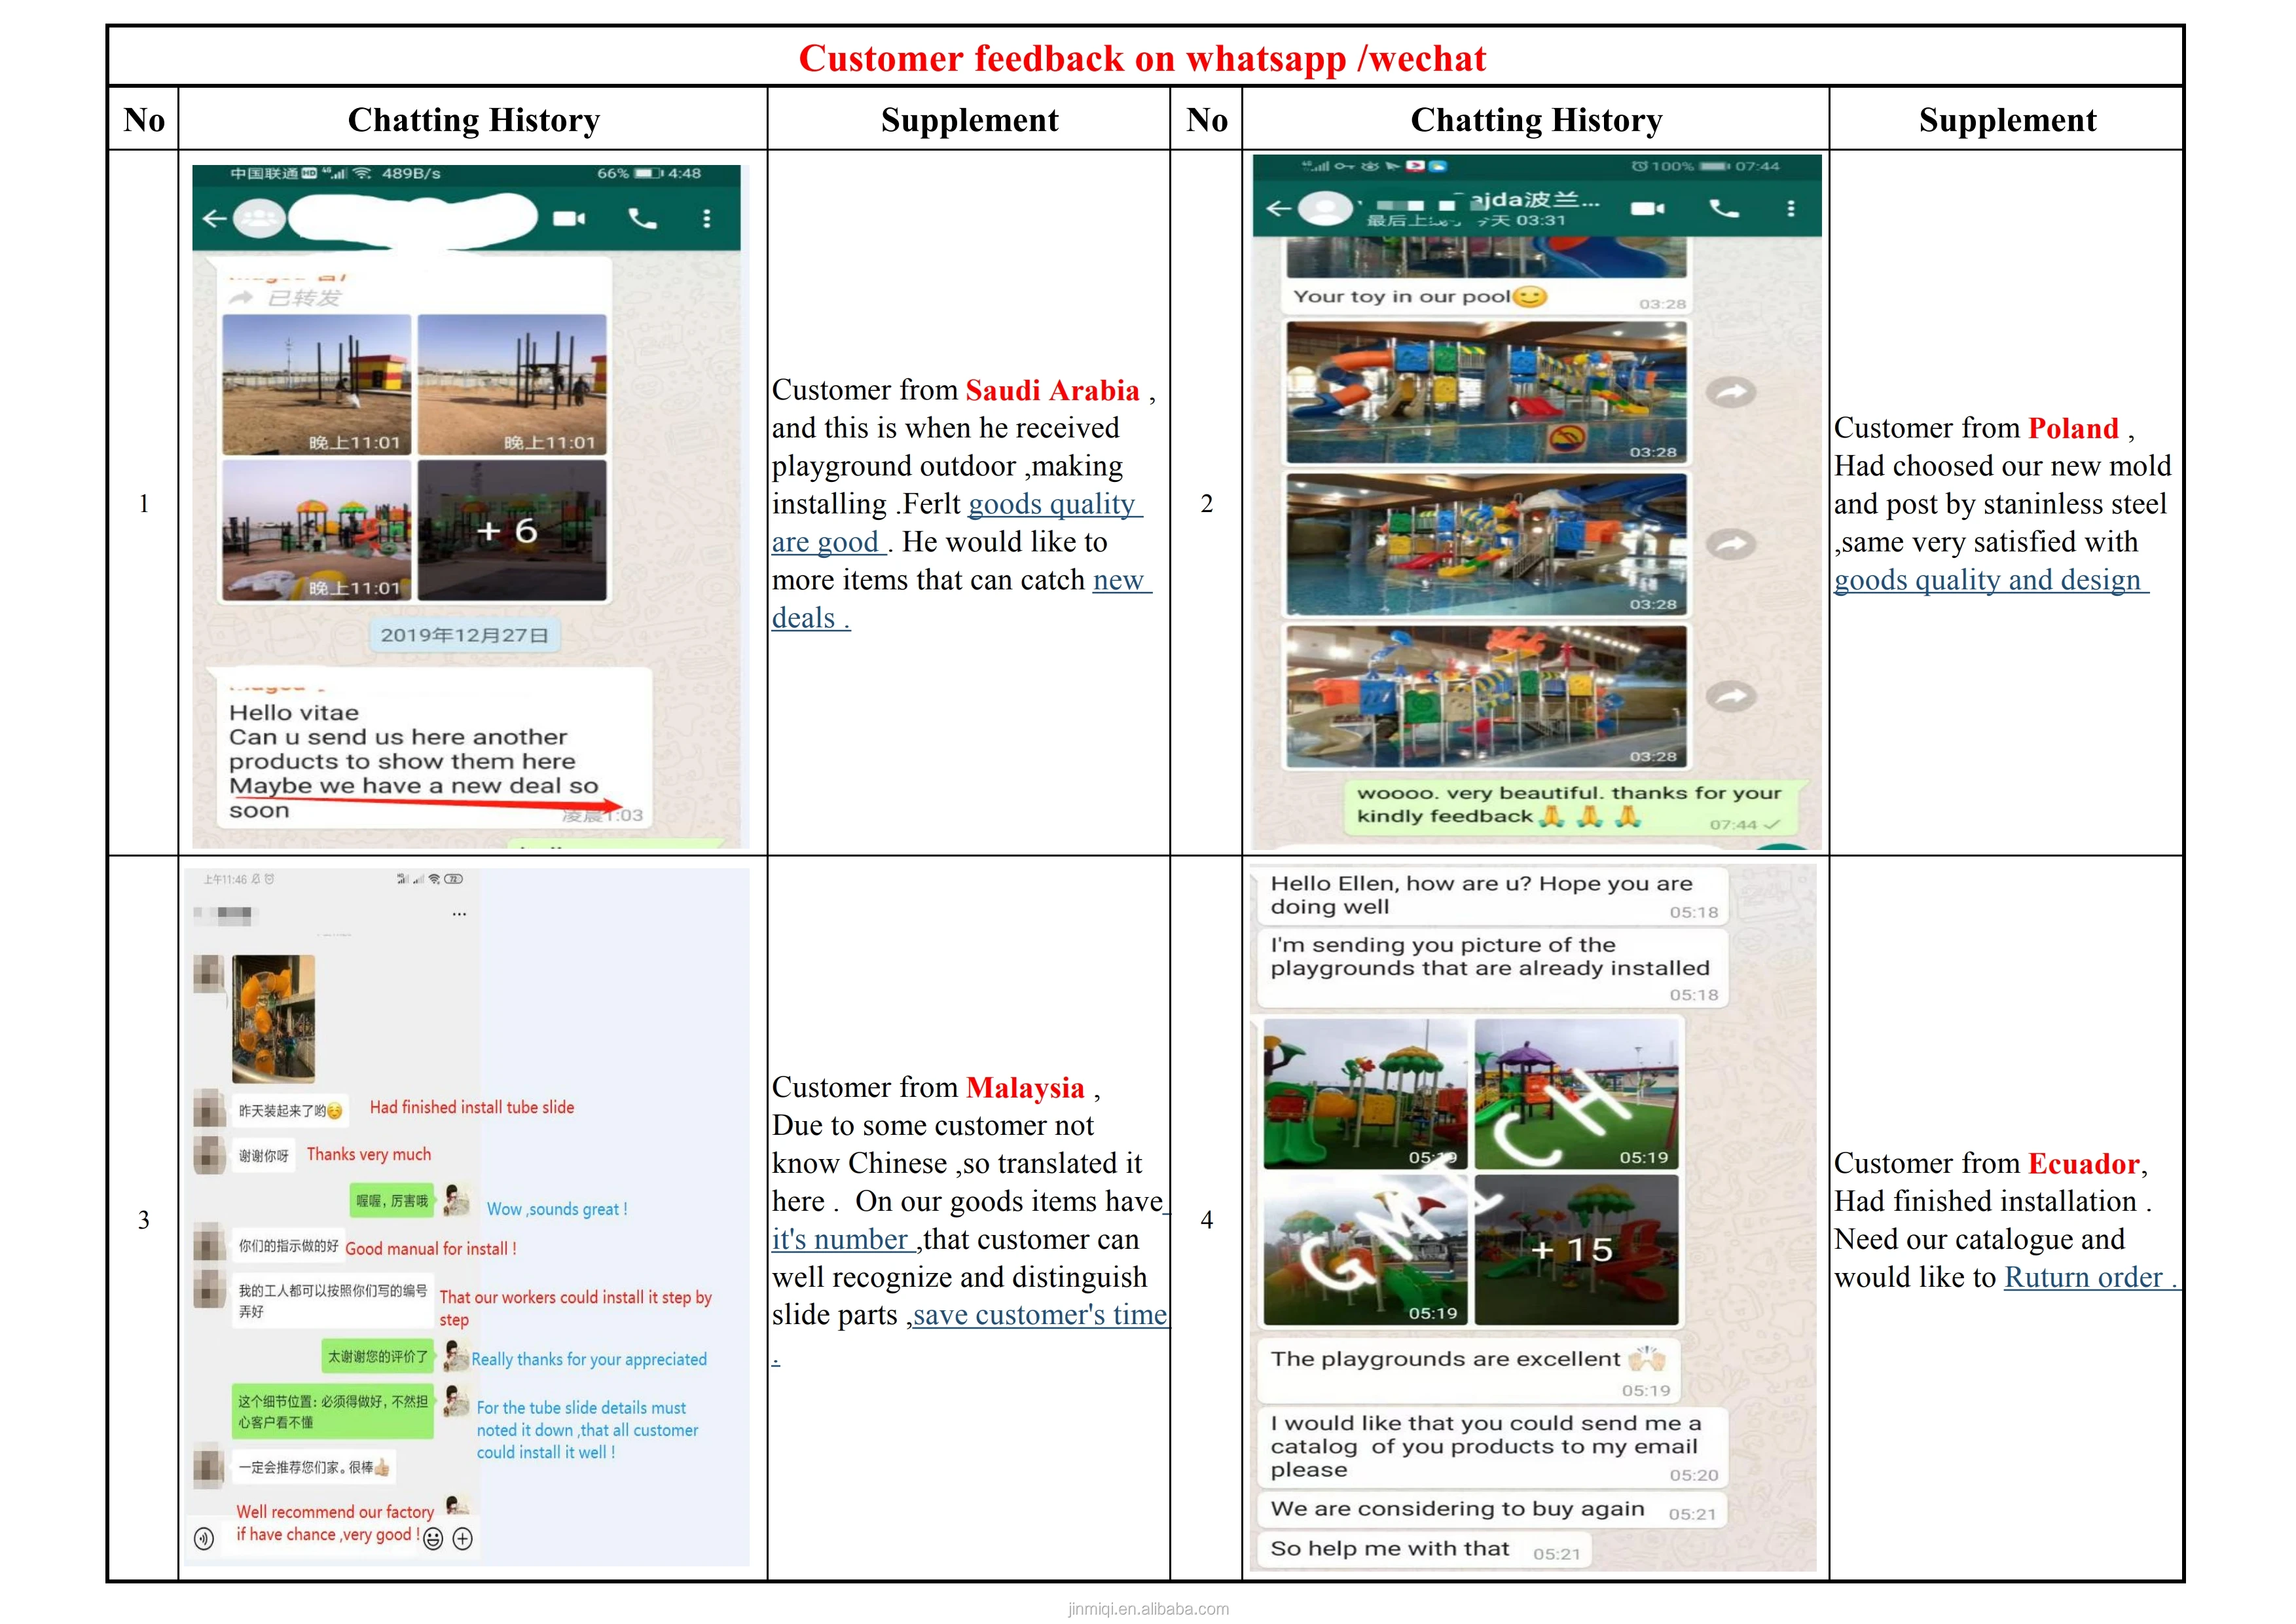Click forward arrow beside first pool photo
The height and width of the screenshot is (1624, 2296).
pos(1731,392)
